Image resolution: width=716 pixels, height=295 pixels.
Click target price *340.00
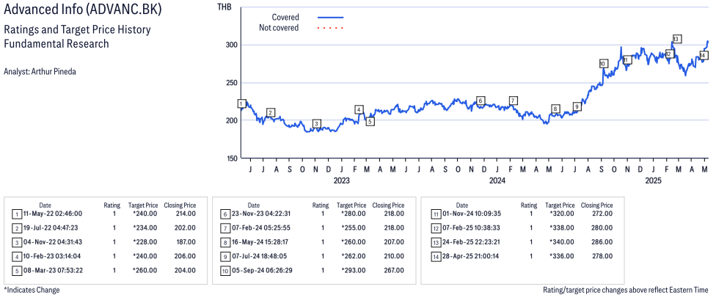[x=561, y=241]
